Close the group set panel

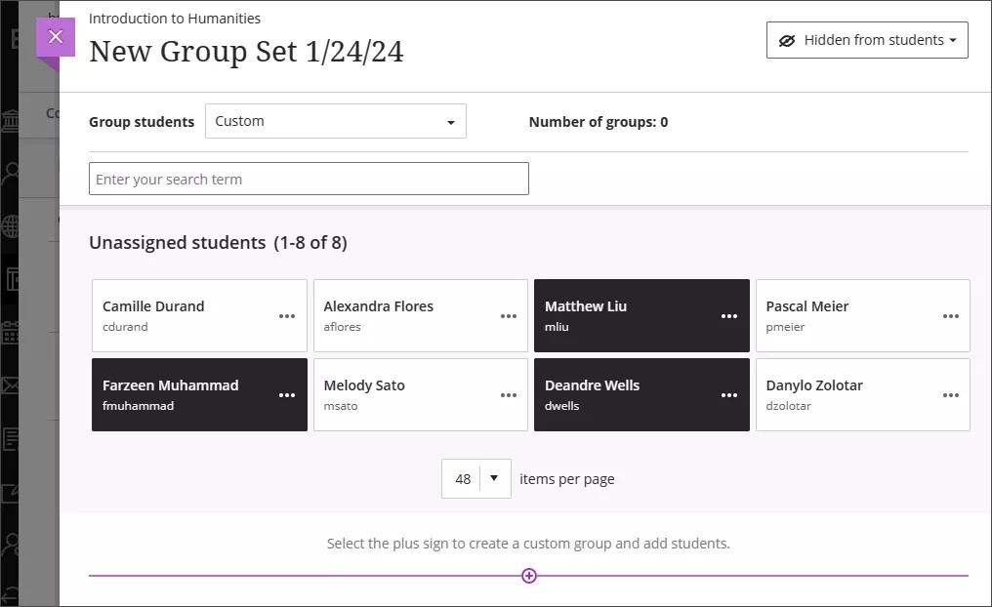[55, 36]
